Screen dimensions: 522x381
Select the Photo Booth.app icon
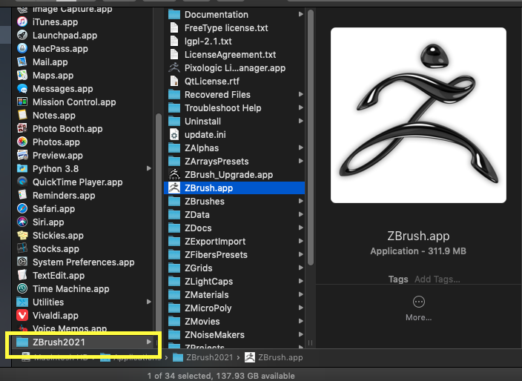tap(22, 128)
